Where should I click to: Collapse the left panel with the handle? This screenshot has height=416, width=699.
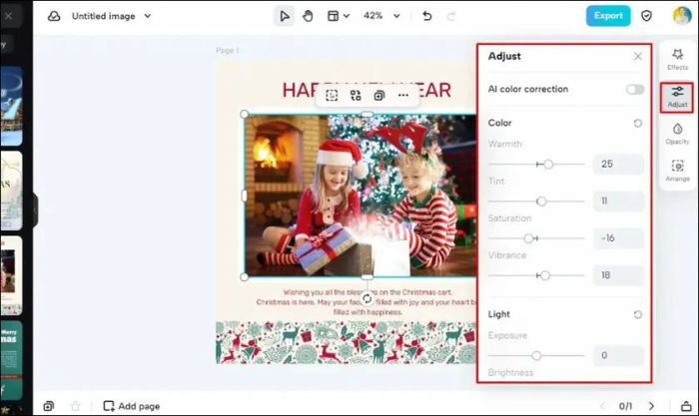(35, 209)
